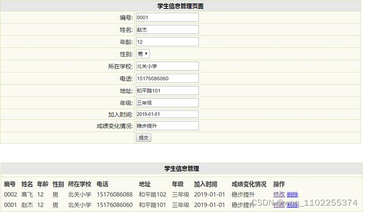Click the 所在学校 column header
Image resolution: width=366 pixels, height=212 pixels.
[79, 184]
